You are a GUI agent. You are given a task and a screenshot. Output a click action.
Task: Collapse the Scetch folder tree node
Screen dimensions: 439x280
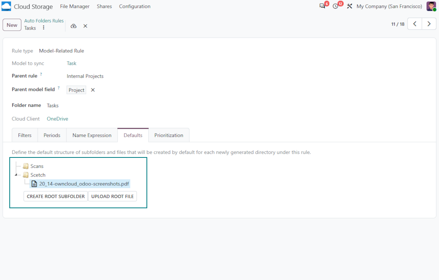pos(16,175)
